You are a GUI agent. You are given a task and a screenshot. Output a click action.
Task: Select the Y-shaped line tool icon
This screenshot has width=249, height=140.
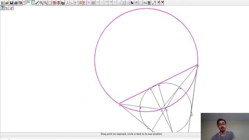[72, 3]
